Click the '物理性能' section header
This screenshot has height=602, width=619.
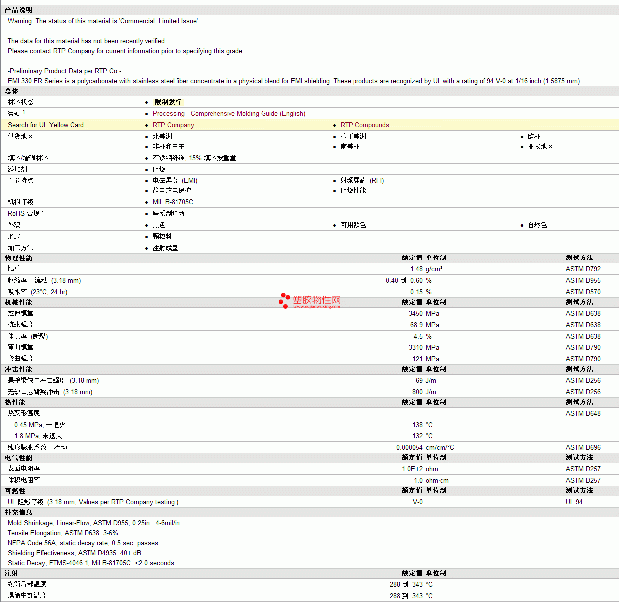pos(18,258)
